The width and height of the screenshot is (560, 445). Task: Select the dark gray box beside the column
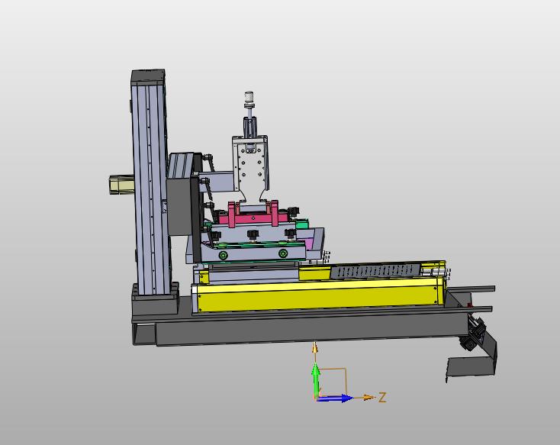coord(181,207)
